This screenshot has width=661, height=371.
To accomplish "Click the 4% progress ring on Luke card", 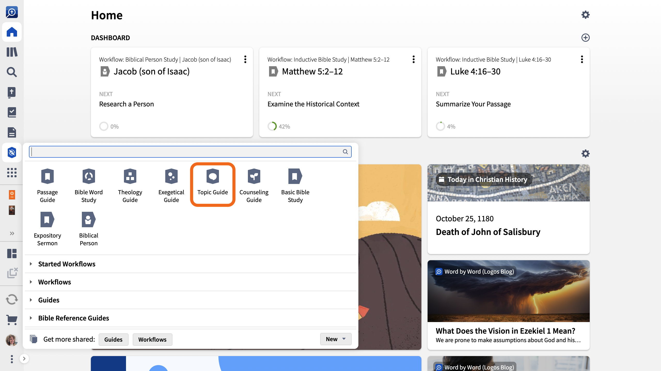I will pyautogui.click(x=440, y=126).
